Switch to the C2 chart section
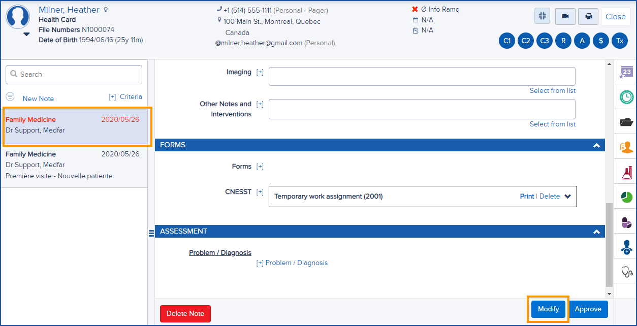Viewport: 637px width, 326px height. coord(525,41)
